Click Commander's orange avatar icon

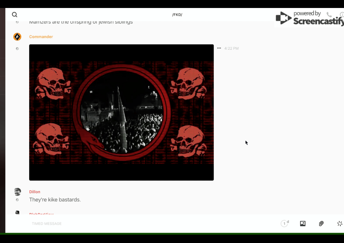(x=17, y=37)
